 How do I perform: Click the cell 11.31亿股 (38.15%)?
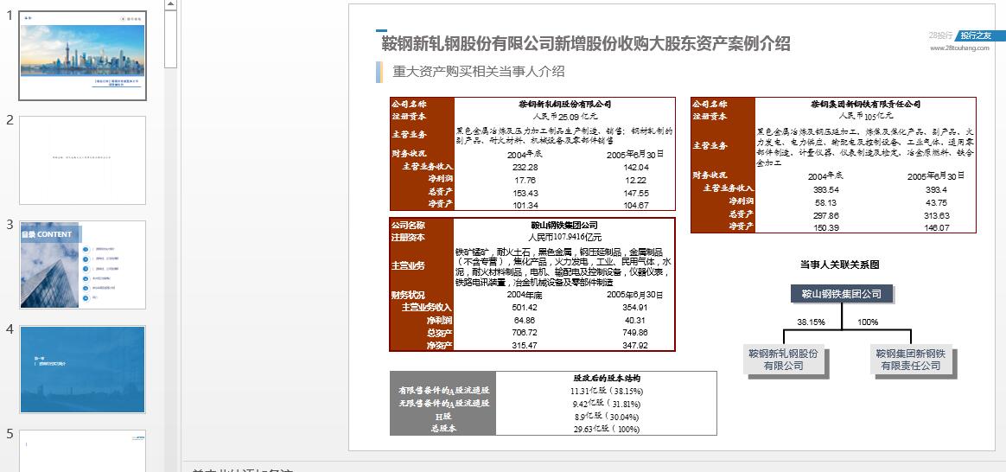(607, 391)
